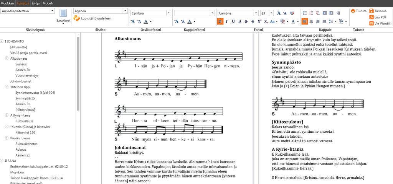Click the Luo sisältö uudelleen refresh icon
The image size is (393, 184).
pyautogui.click(x=76, y=18)
